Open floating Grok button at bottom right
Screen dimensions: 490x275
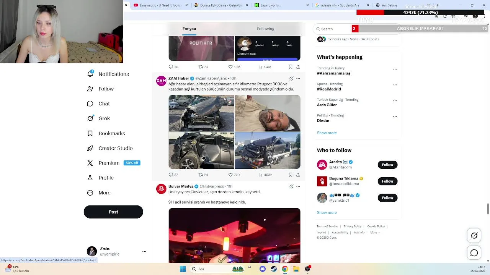474,236
